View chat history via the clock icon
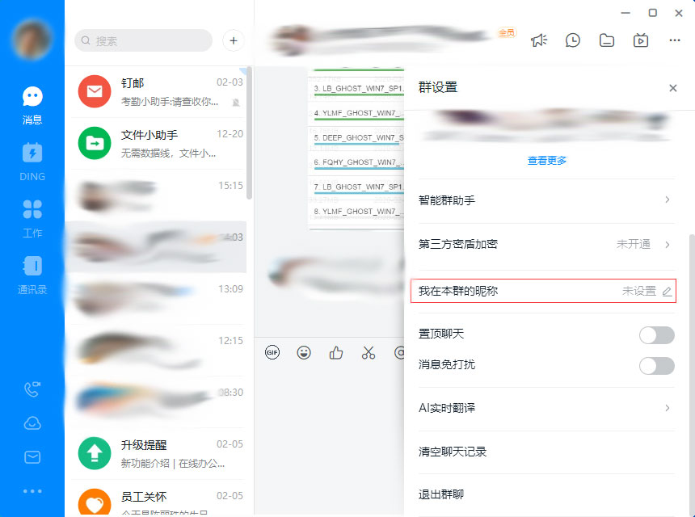 pyautogui.click(x=573, y=40)
